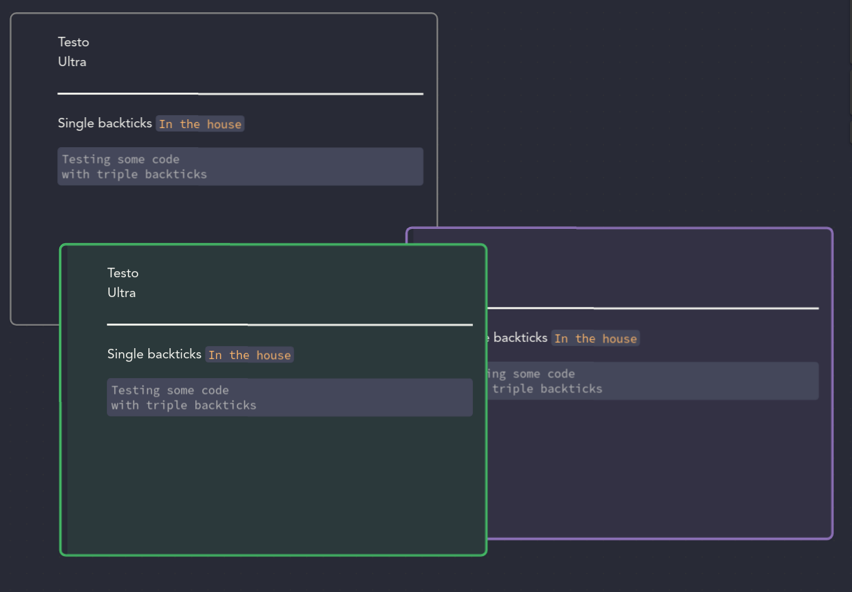
Task: Click "Ultra" text in the green card
Action: [x=122, y=293]
